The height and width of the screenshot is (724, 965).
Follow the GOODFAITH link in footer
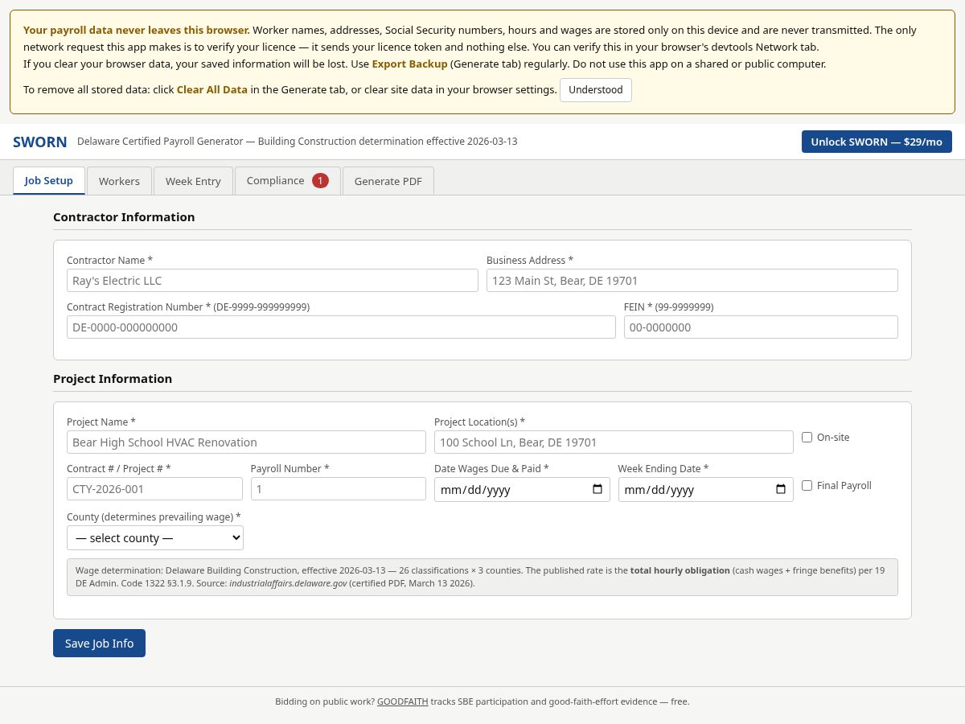403,701
